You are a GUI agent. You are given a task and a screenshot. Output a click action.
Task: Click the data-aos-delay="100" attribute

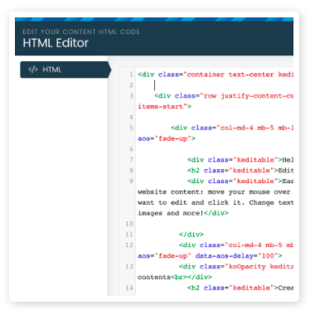239,256
